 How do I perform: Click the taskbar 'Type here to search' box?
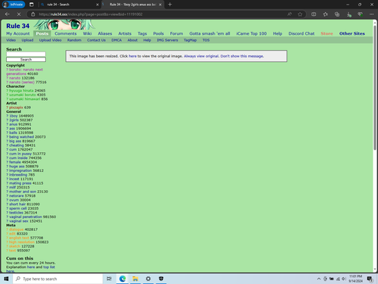[x=57, y=279]
